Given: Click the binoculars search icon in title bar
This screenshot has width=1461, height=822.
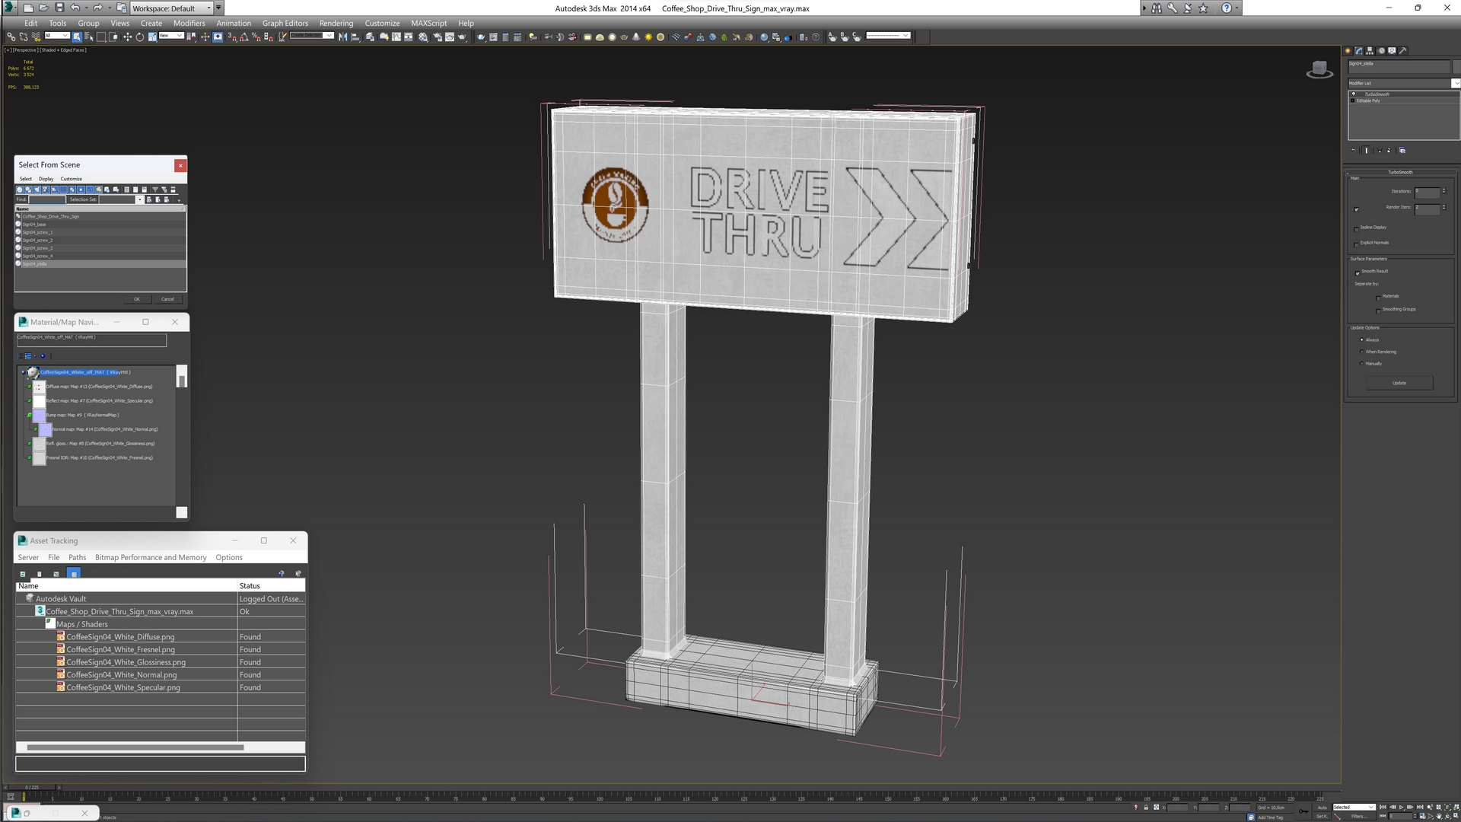Looking at the screenshot, I should pos(1156,8).
